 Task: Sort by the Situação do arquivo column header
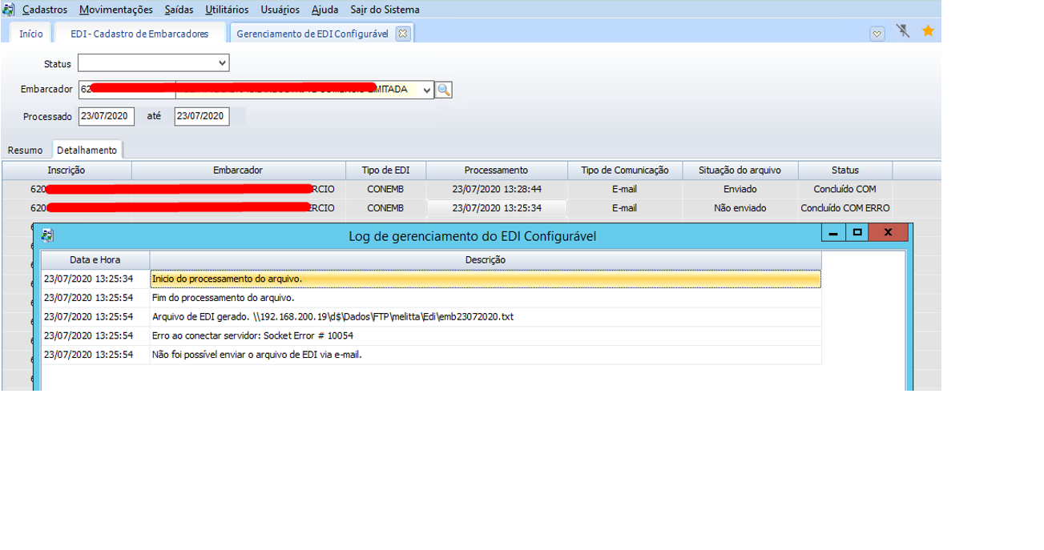coord(740,170)
